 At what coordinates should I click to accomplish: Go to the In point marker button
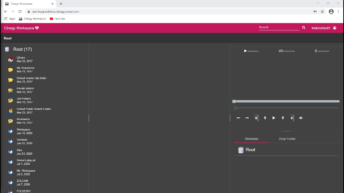coord(256,118)
